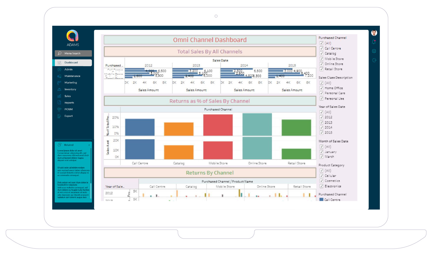432x256 pixels.
Task: Click the Admin gear icon in sidebar
Action: [x=59, y=69]
